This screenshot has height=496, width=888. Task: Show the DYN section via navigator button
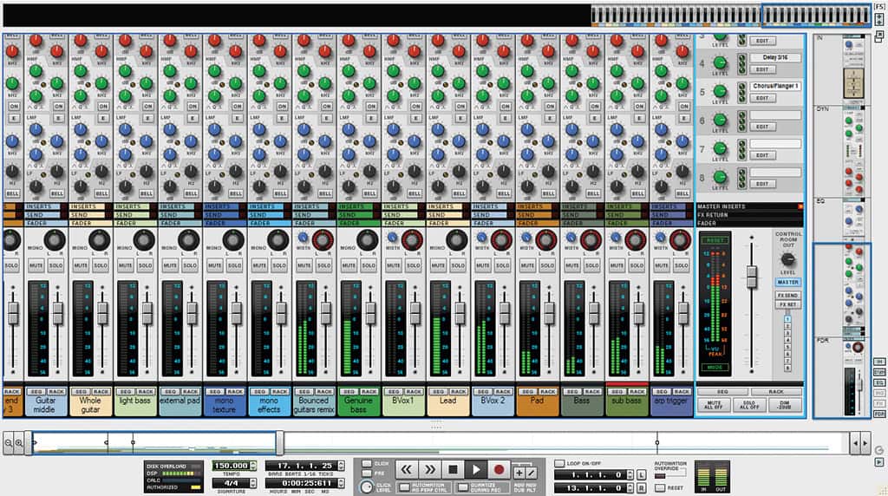click(x=880, y=373)
